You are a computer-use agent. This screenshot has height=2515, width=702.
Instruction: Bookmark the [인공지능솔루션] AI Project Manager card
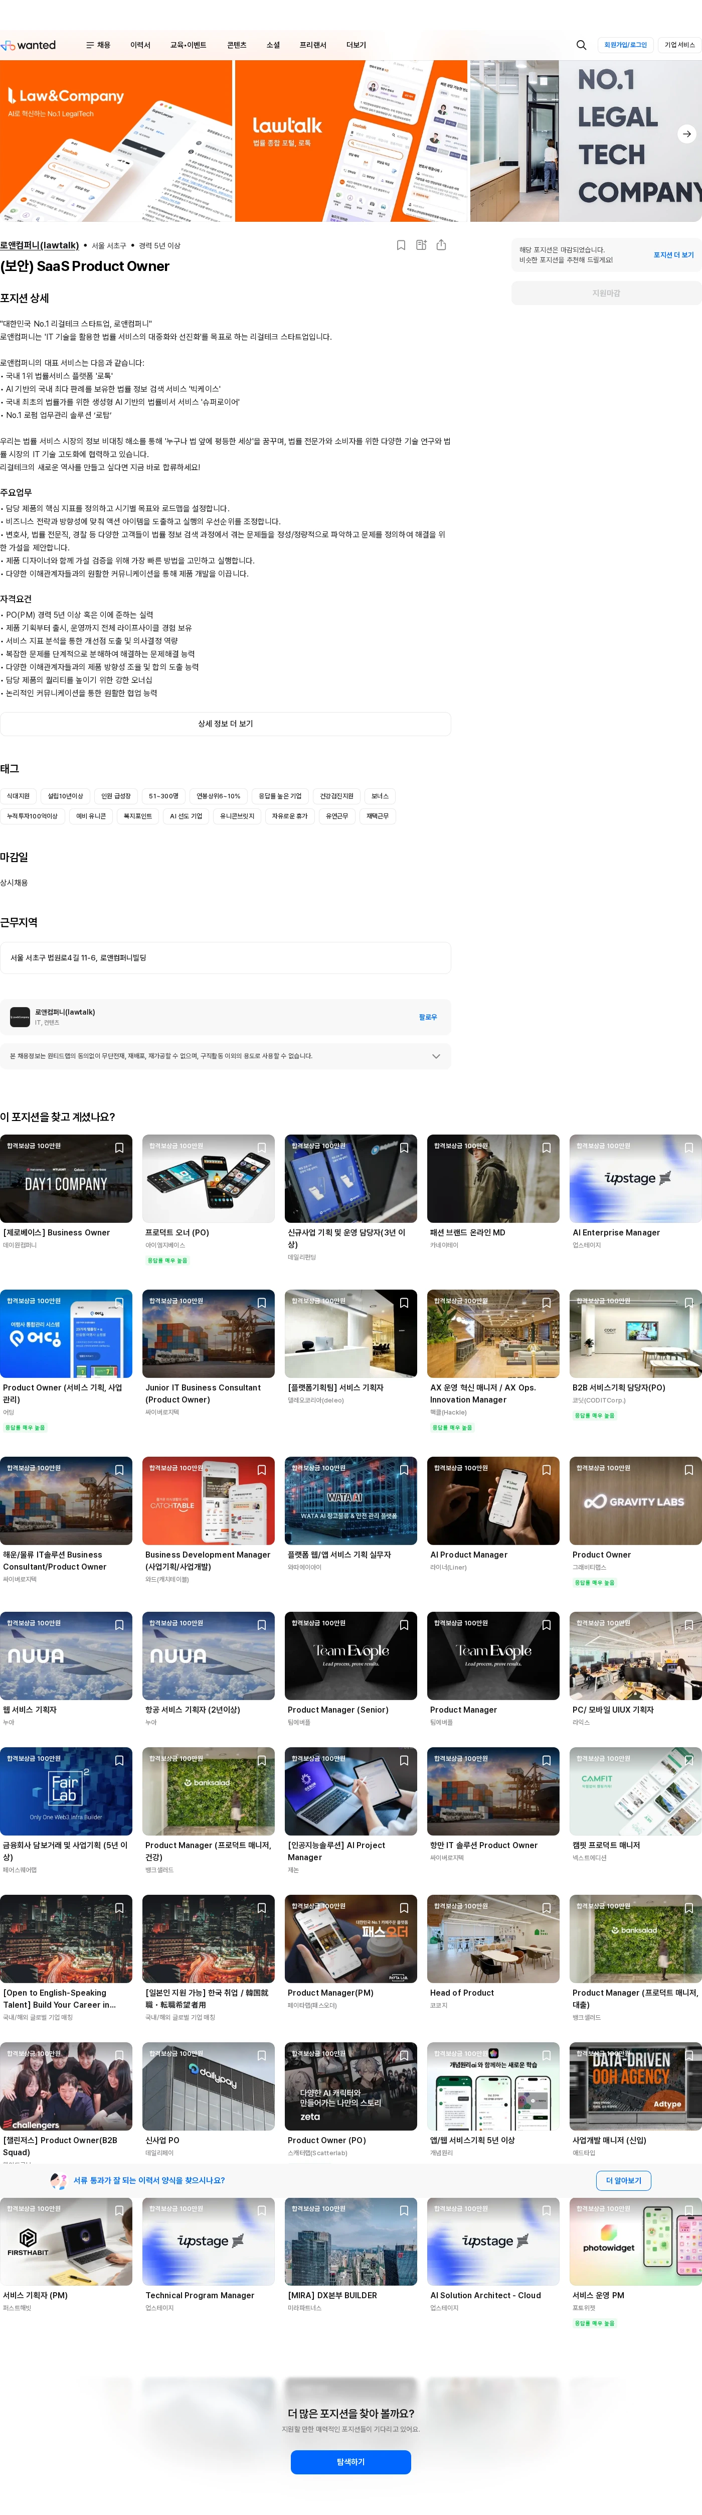tap(404, 1761)
